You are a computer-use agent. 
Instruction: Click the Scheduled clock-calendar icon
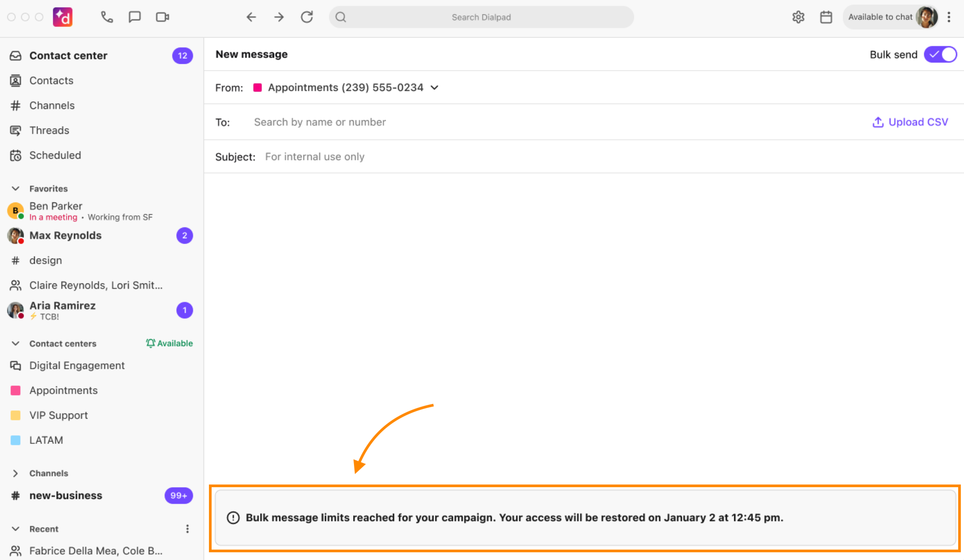(16, 155)
